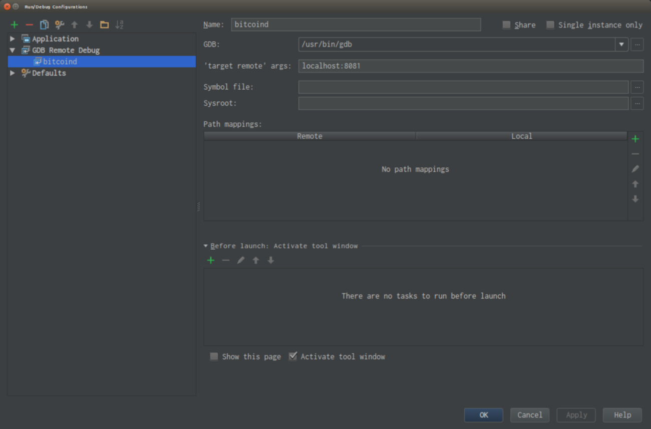Enable the Share checkbox
The height and width of the screenshot is (429, 651).
tap(506, 25)
